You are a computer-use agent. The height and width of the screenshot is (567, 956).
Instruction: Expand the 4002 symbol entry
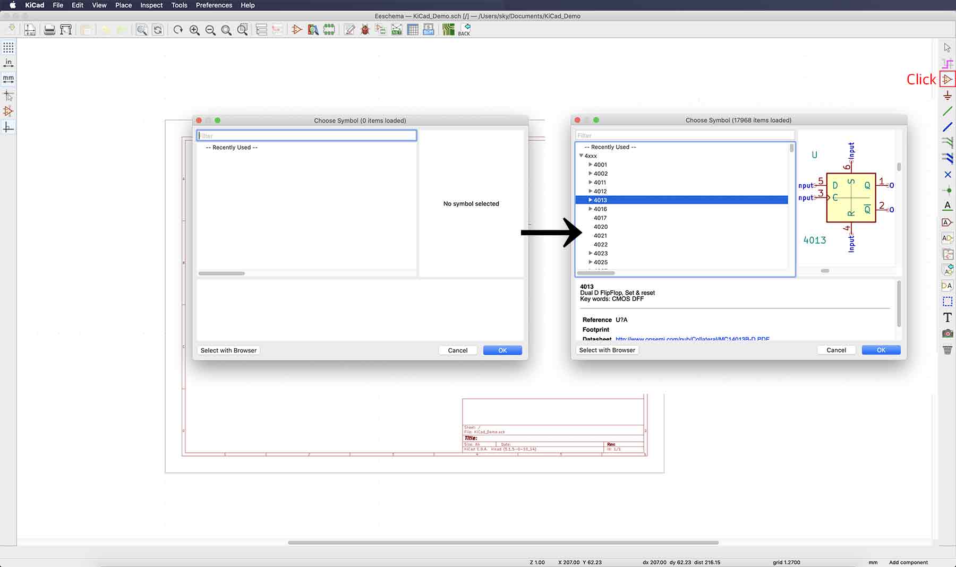[x=590, y=174]
